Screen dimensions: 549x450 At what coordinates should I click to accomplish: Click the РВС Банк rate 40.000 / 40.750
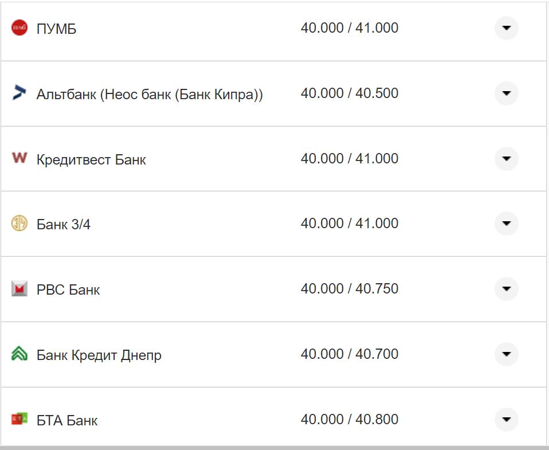point(349,288)
